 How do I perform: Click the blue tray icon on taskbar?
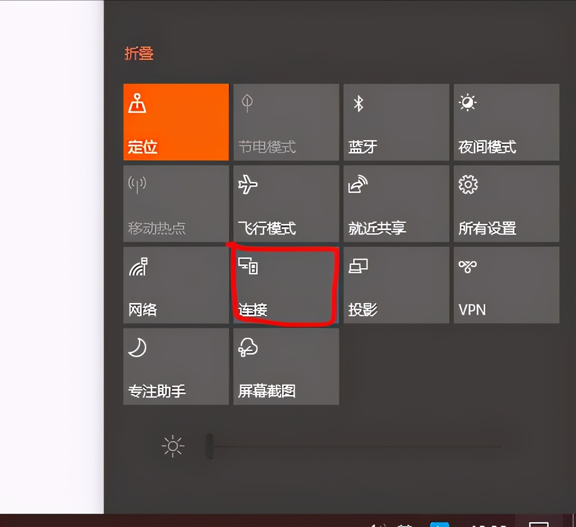click(x=439, y=524)
